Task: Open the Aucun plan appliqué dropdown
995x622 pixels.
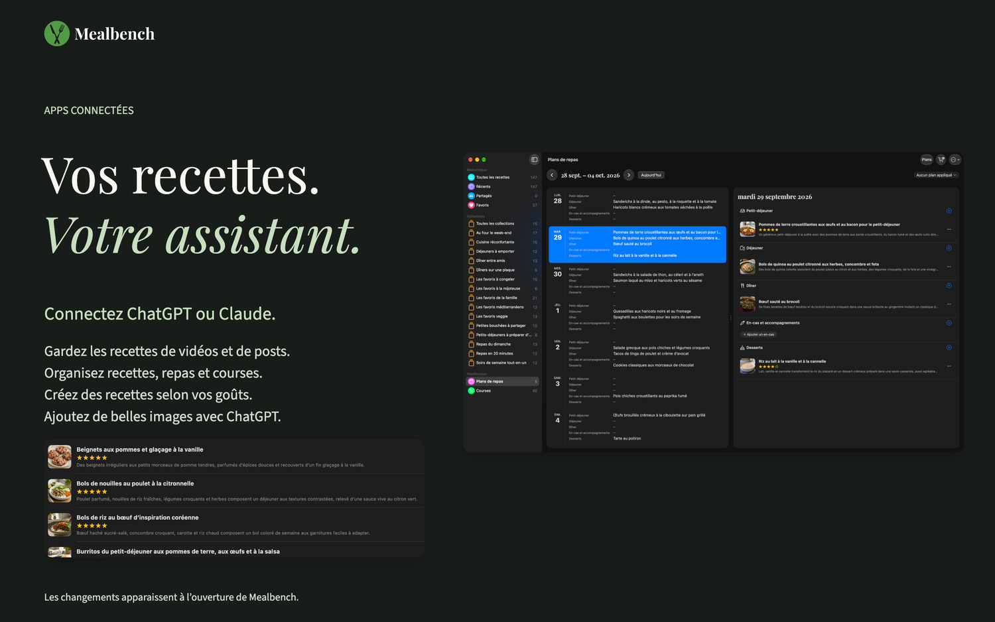Action: (936, 175)
